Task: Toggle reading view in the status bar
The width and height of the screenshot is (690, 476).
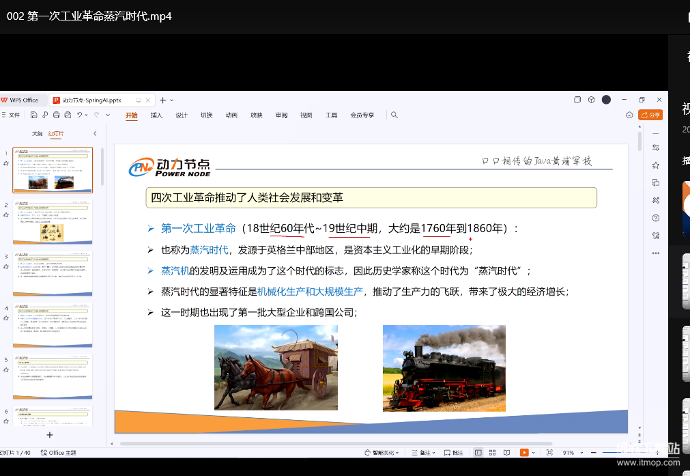Action: coord(506,453)
